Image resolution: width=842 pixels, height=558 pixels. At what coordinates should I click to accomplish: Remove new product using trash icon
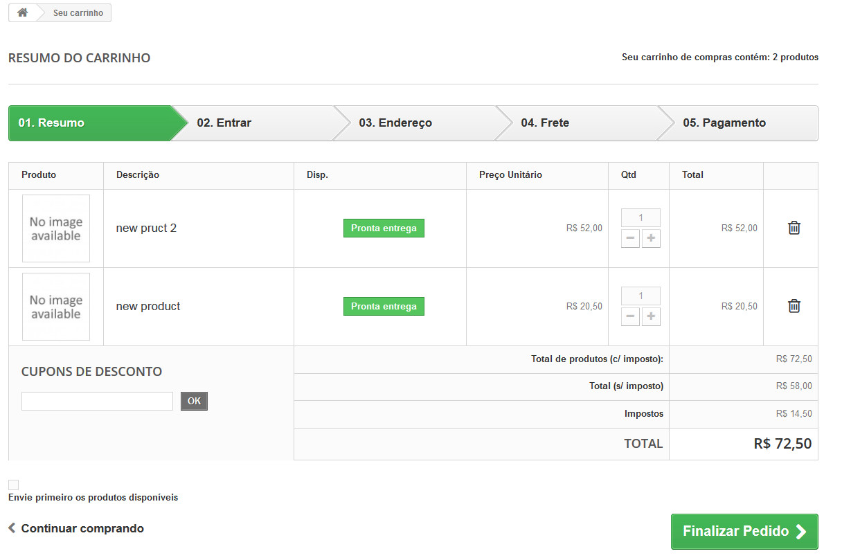click(x=794, y=306)
